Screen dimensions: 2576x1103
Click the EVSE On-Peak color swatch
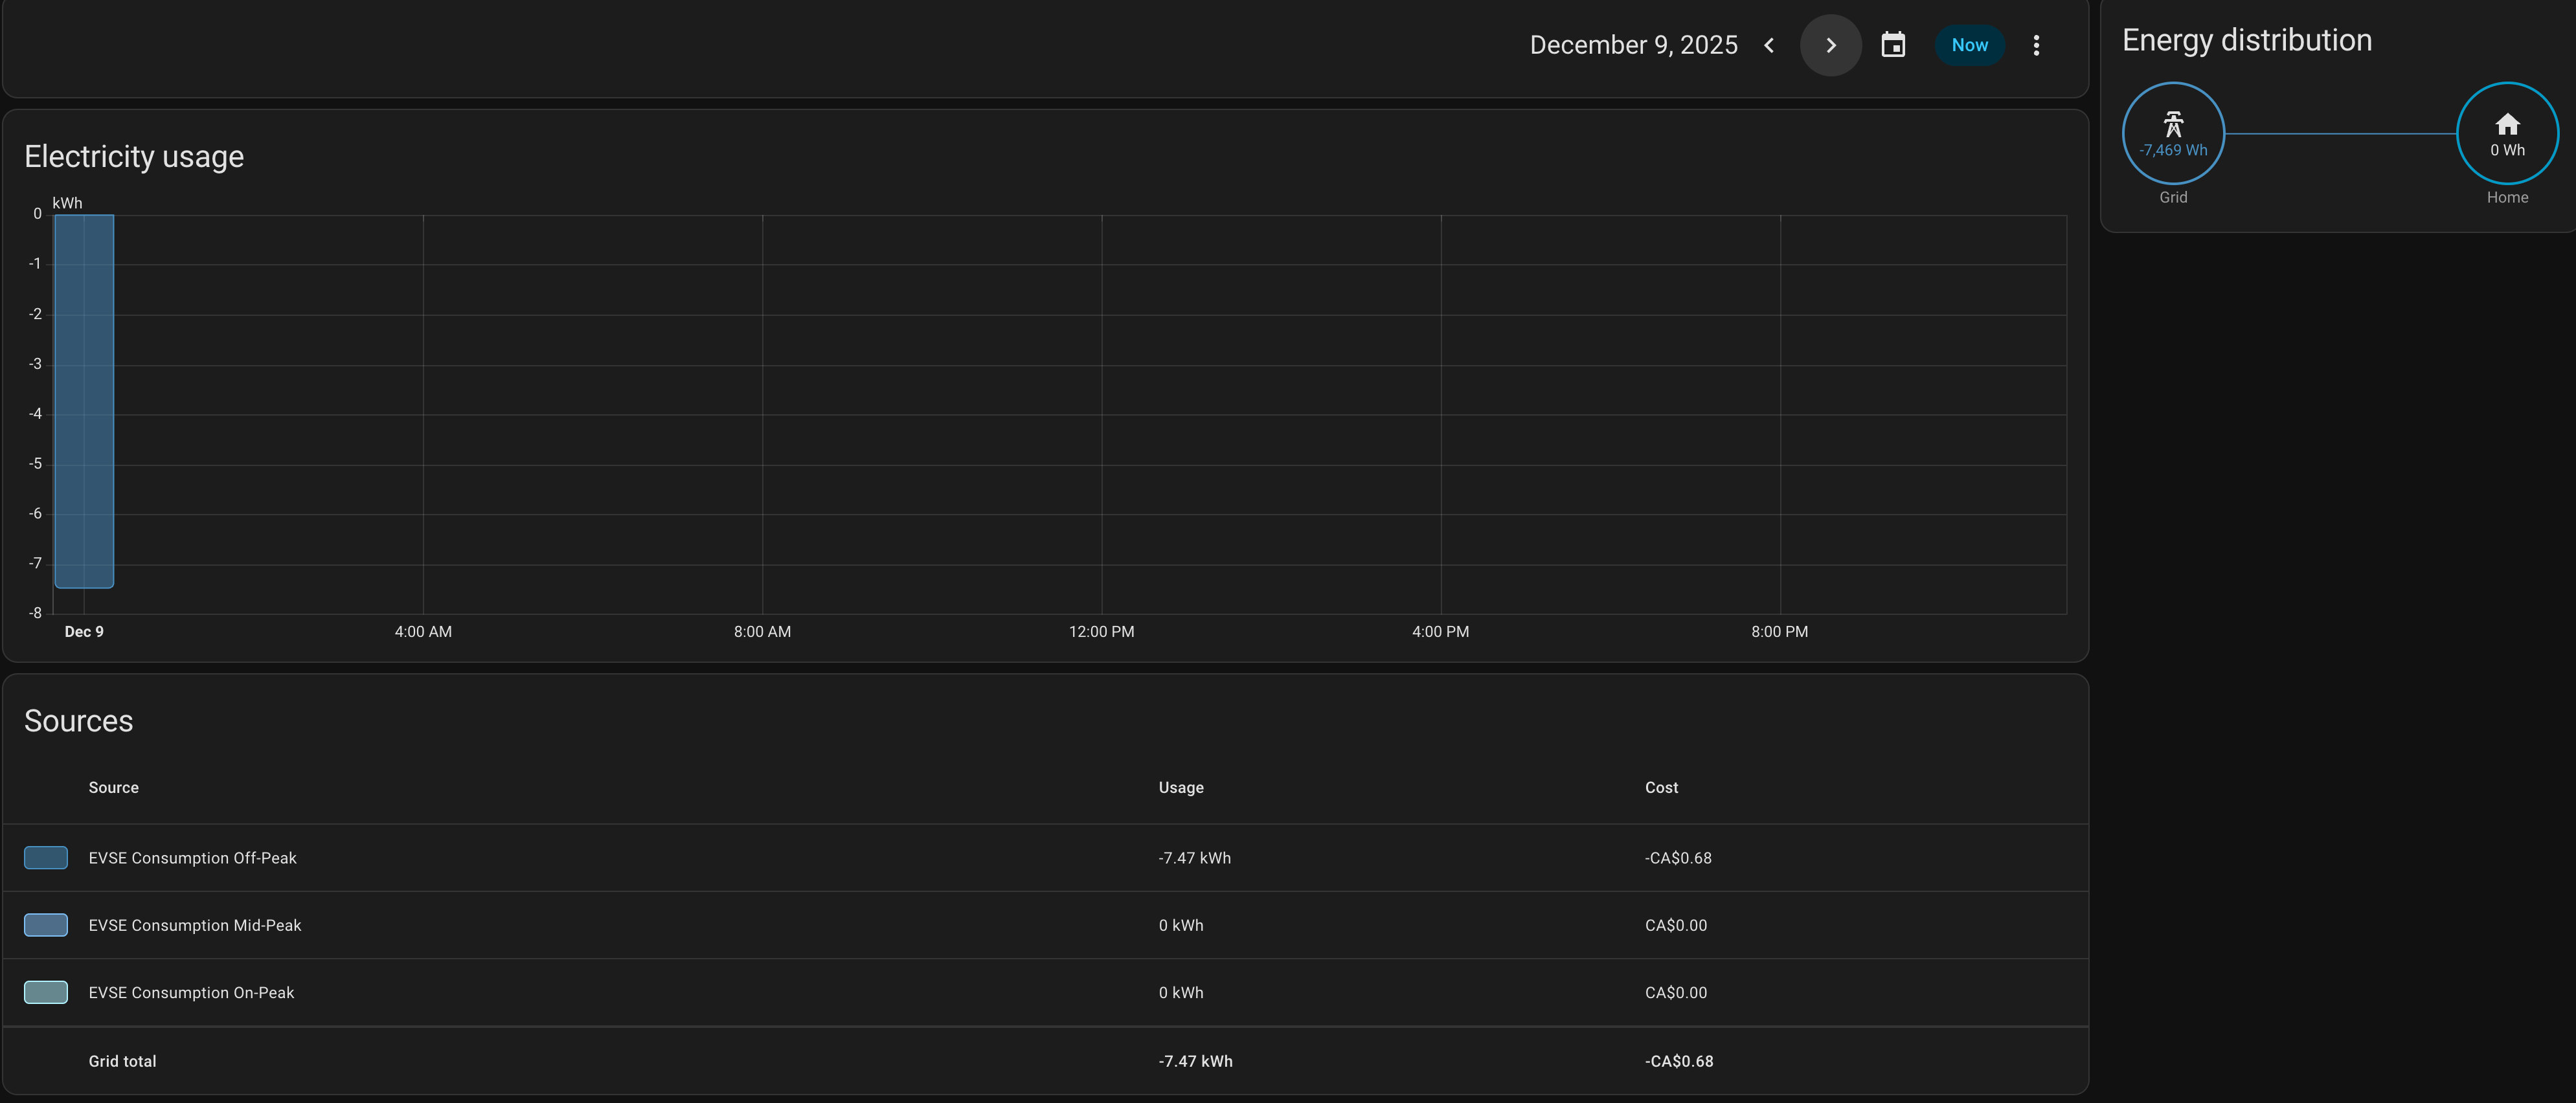pyautogui.click(x=46, y=992)
